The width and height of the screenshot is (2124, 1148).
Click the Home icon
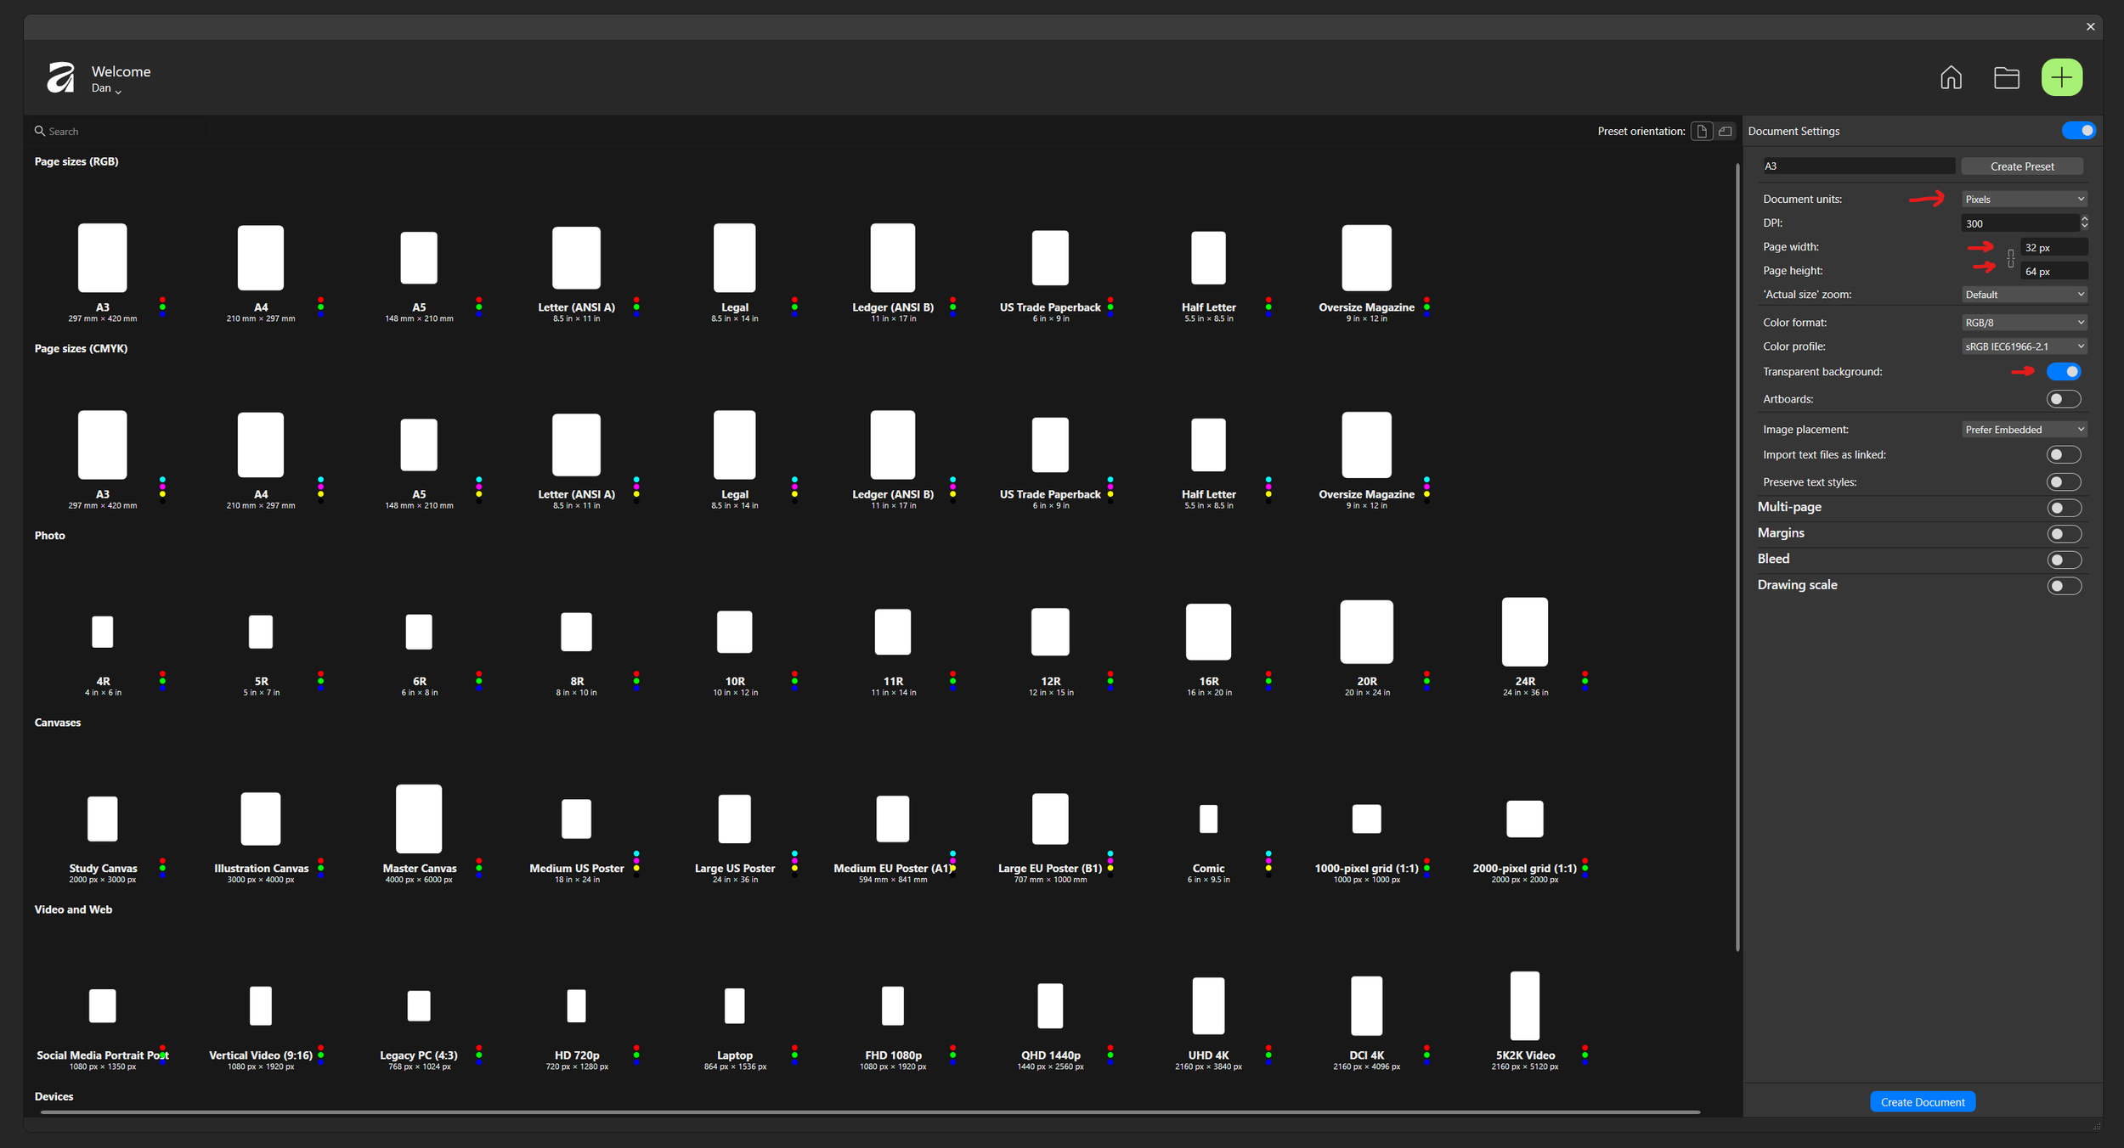pyautogui.click(x=1951, y=77)
